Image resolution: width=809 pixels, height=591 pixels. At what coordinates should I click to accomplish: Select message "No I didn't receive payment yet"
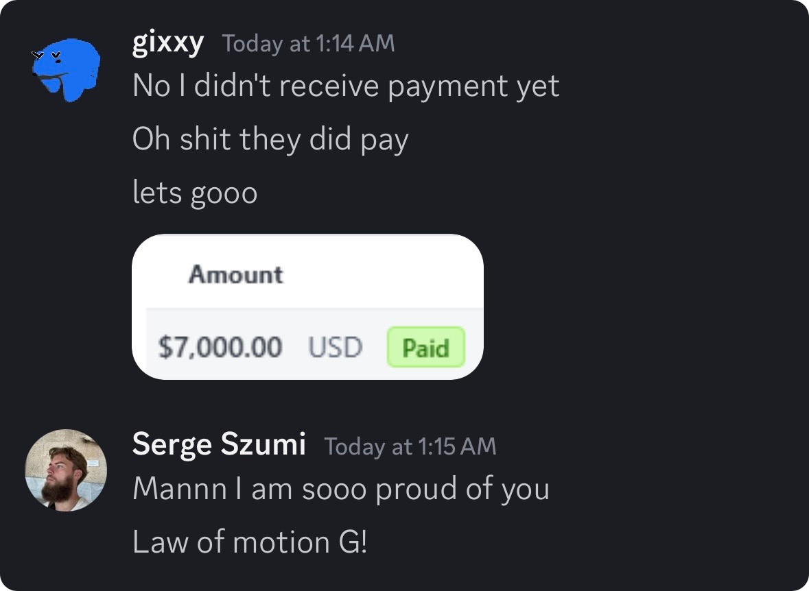[x=345, y=86]
